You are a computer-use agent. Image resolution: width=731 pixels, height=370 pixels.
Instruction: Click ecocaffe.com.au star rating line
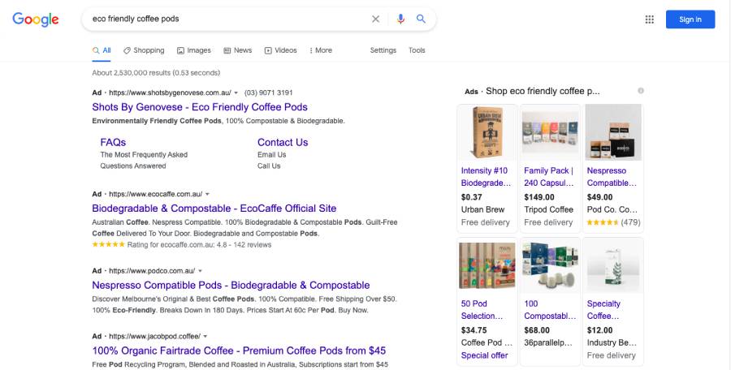click(x=182, y=245)
